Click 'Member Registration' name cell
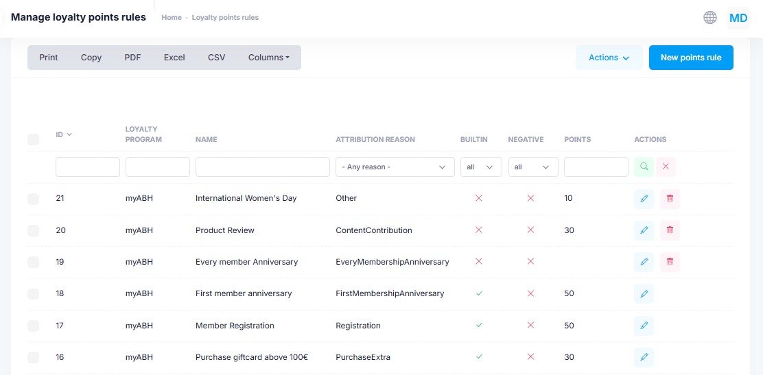 click(x=235, y=326)
